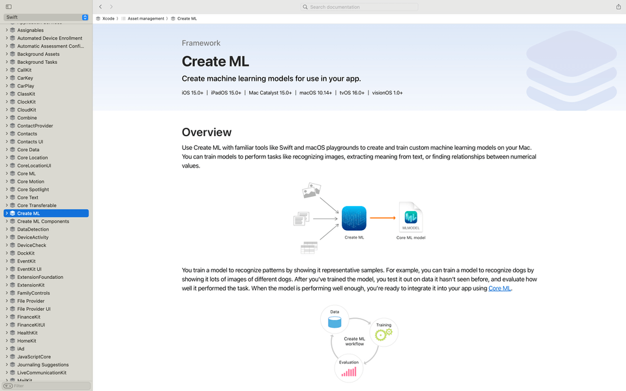Expand the Background Assets row
Image resolution: width=626 pixels, height=391 pixels.
click(7, 54)
